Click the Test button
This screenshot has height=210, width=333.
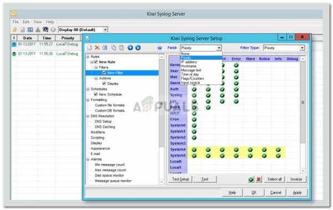(x=205, y=179)
